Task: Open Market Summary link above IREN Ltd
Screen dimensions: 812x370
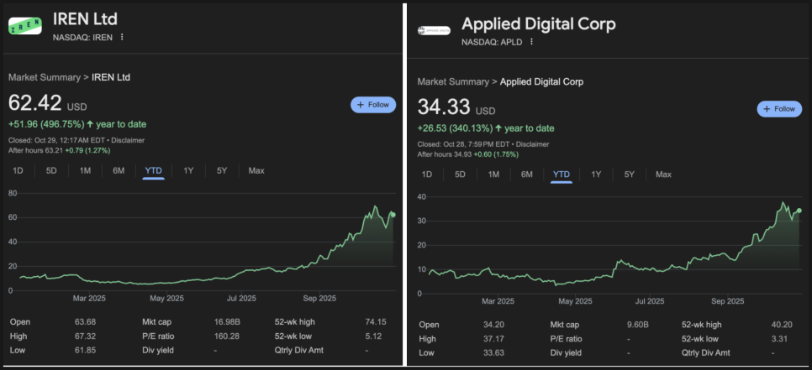Action: [x=44, y=77]
